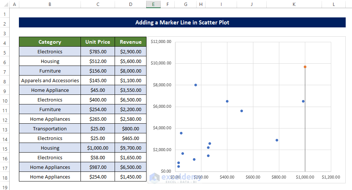Select the row 13 header
Screen dimensions: 352x190
(5, 129)
